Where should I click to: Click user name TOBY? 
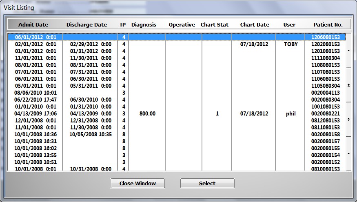coord(291,44)
